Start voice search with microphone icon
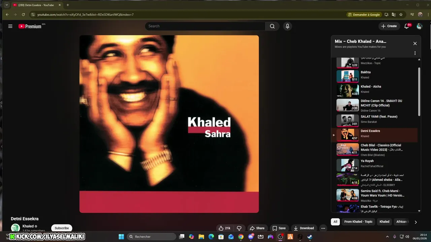Screen dimensions: 431x242 click(287, 26)
